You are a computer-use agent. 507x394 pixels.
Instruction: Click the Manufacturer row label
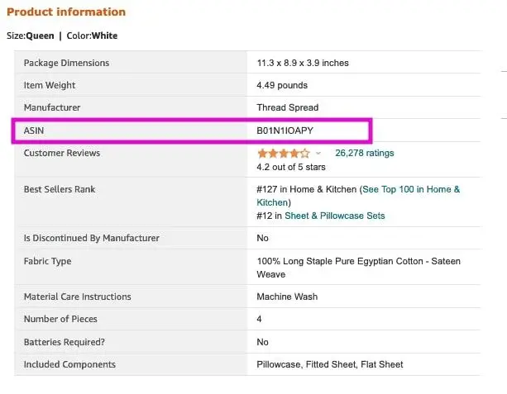(x=52, y=107)
